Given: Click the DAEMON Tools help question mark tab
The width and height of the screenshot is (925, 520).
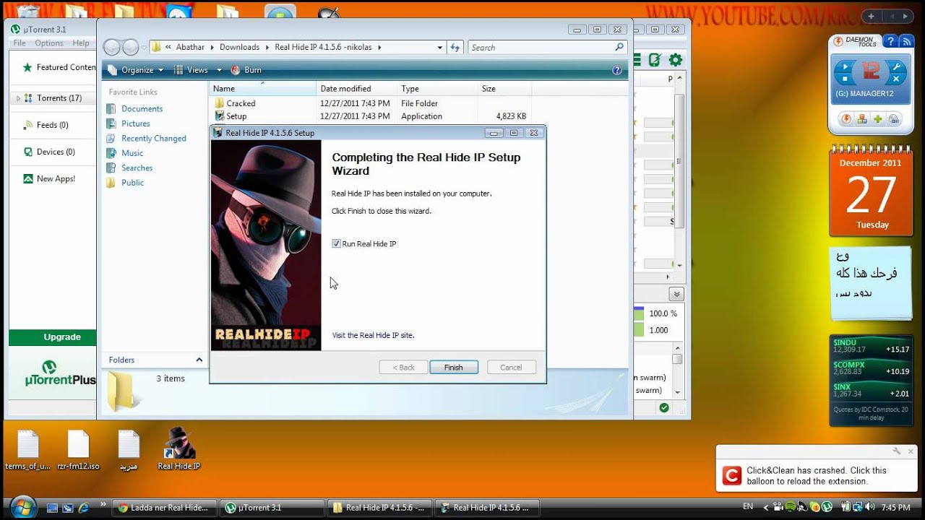Looking at the screenshot, I should [x=890, y=41].
